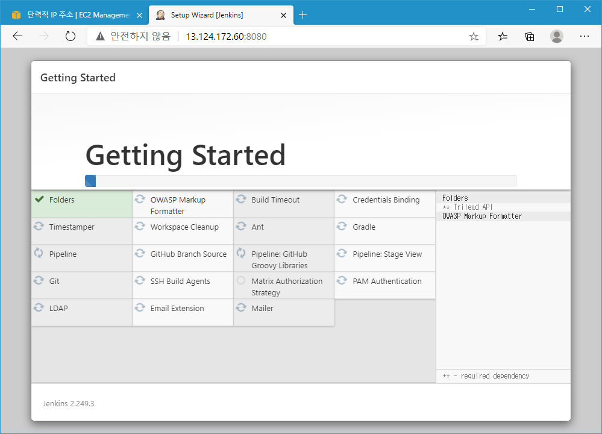
Task: Click the sync icon next to Gradle
Action: coord(342,226)
